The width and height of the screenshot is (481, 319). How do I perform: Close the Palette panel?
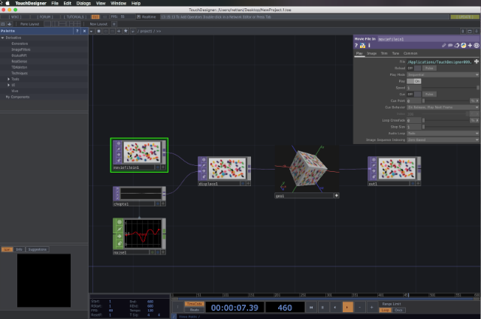pos(85,31)
